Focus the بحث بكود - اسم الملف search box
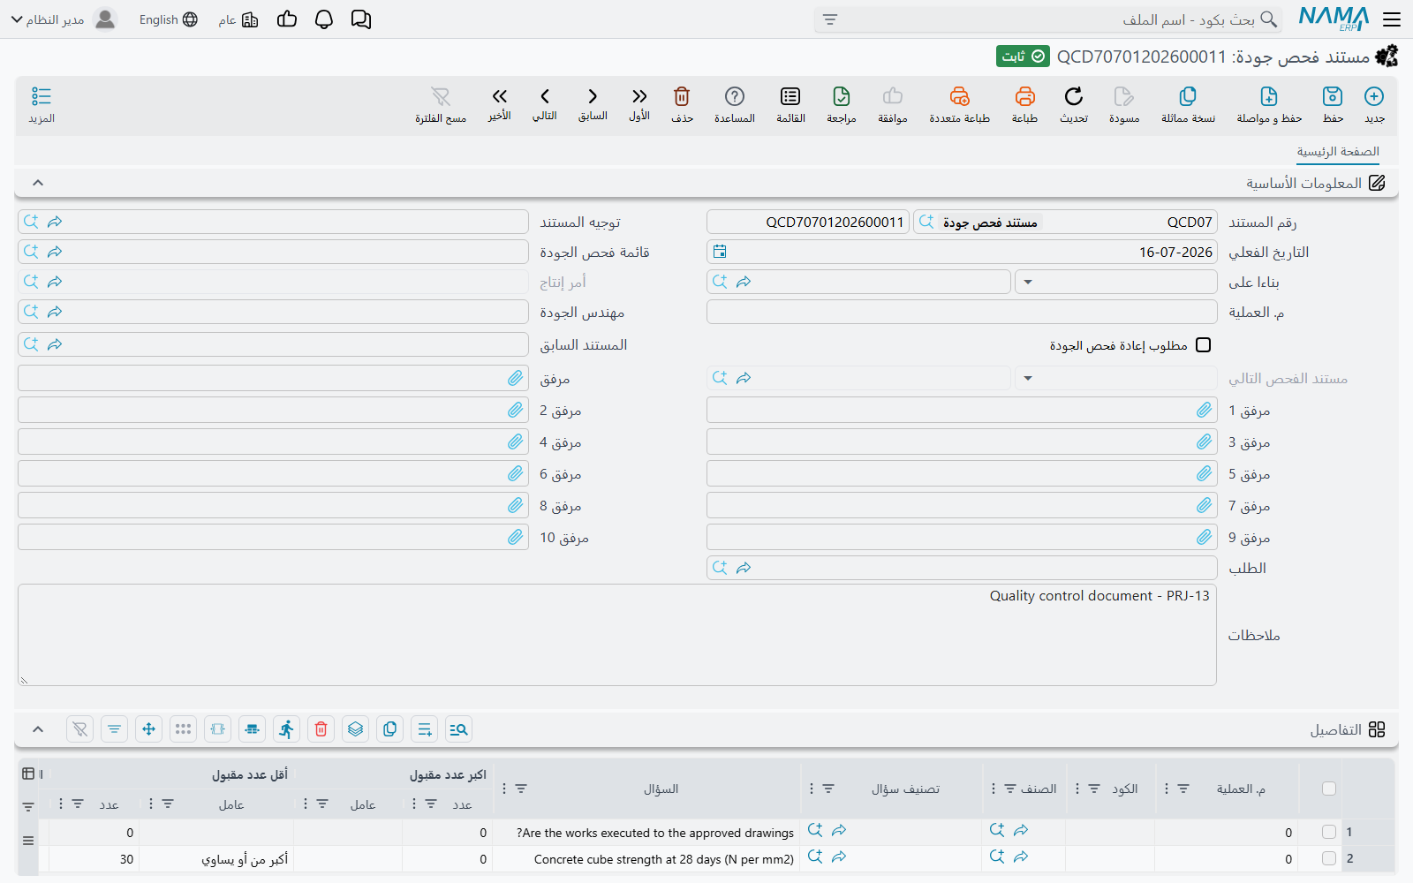 click(1048, 19)
